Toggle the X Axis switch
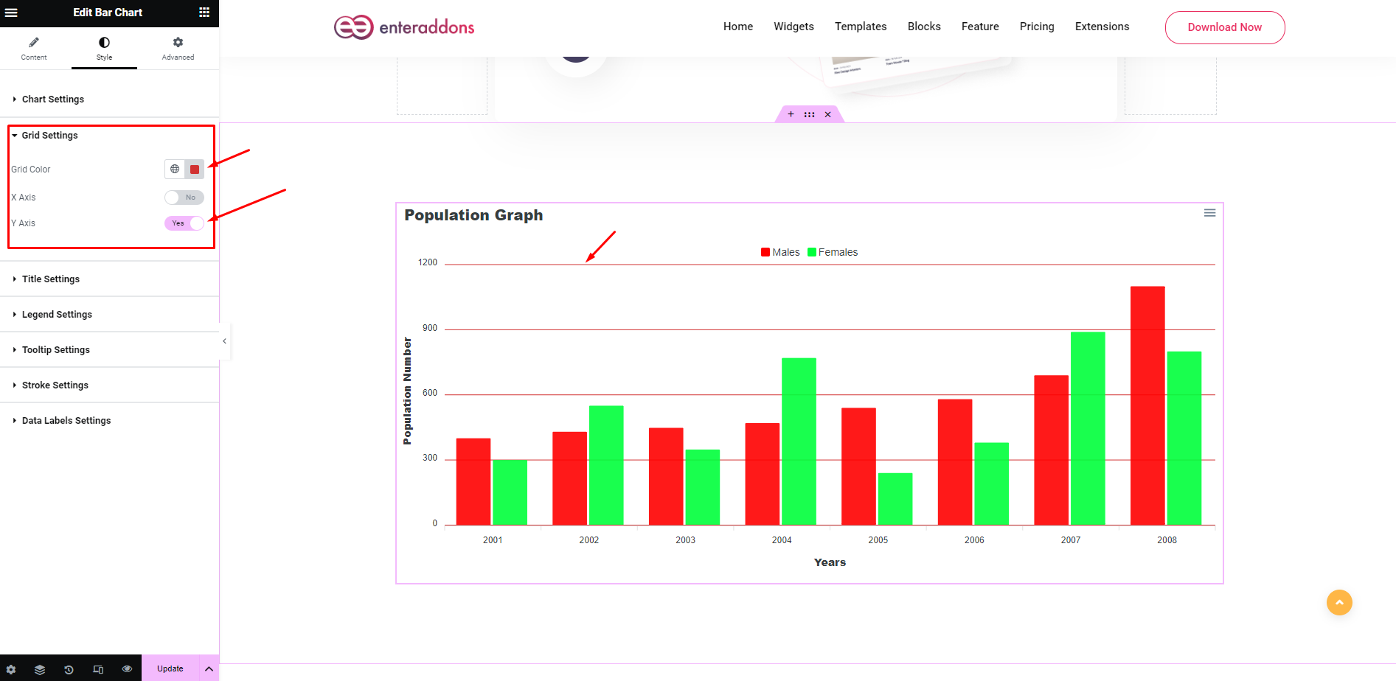 tap(184, 198)
